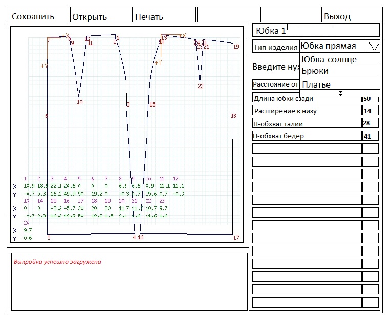The height and width of the screenshot is (319, 392).
Task: Click the П-обхват бедер value 41
Action: [x=370, y=136]
